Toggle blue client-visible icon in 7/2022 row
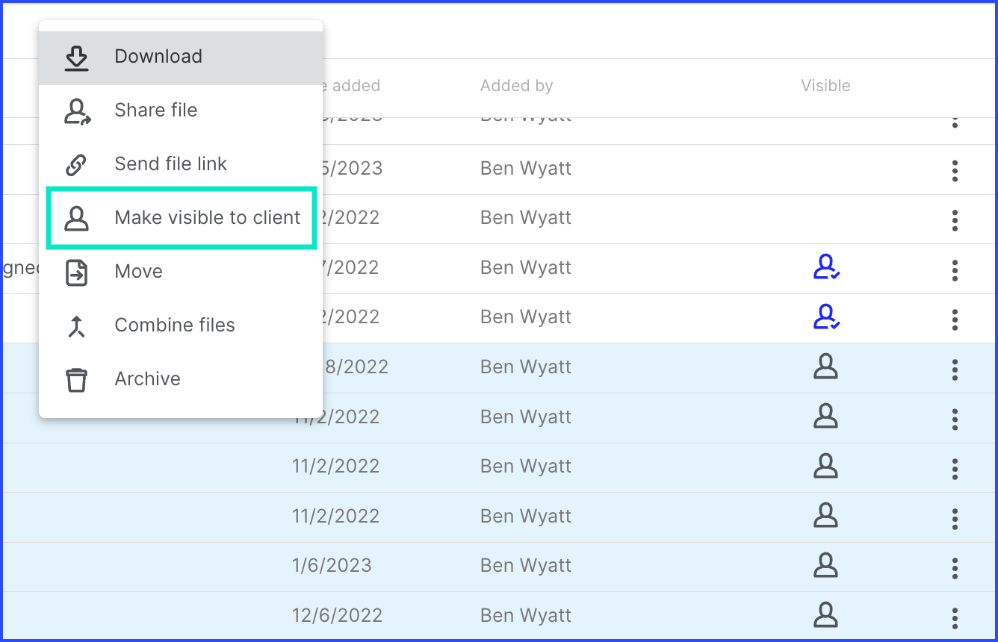998x642 pixels. tap(826, 267)
